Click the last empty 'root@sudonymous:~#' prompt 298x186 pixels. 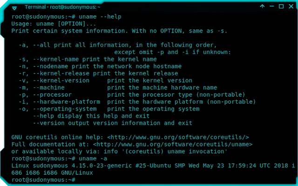(x=43, y=180)
